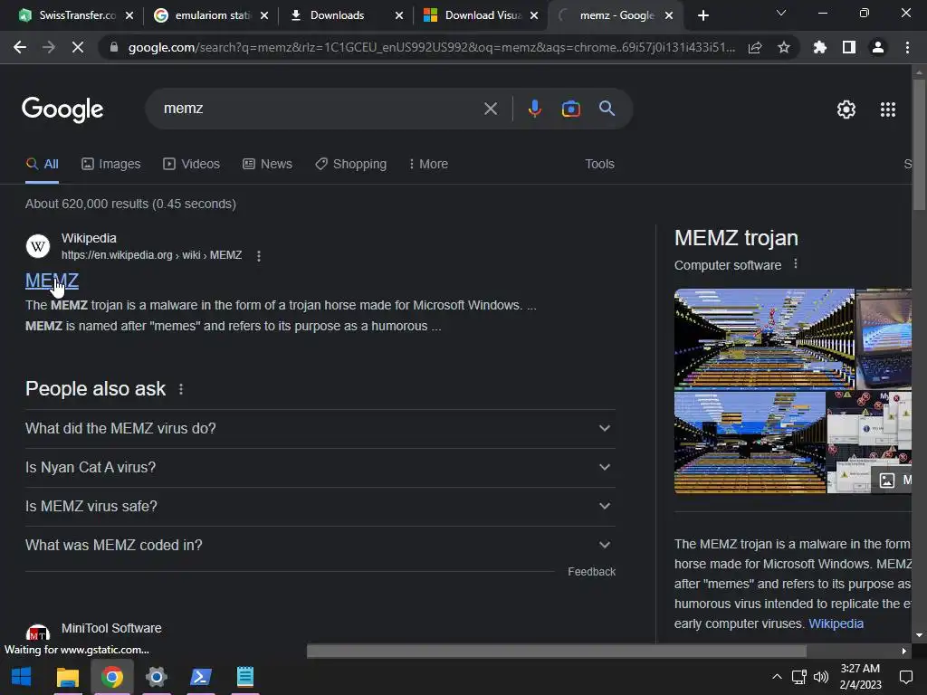The image size is (927, 695).
Task: Open the more images button on panel
Action: point(893,480)
